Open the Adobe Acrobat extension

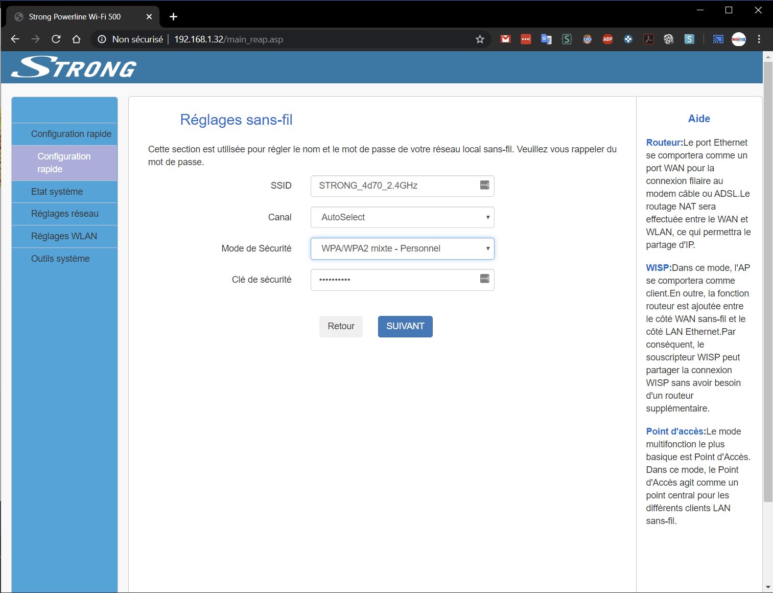[648, 39]
